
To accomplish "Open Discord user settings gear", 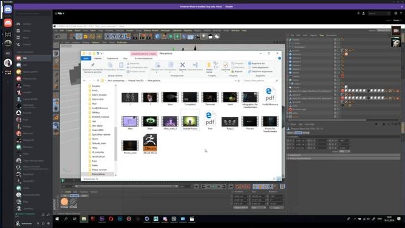I will point(48,224).
